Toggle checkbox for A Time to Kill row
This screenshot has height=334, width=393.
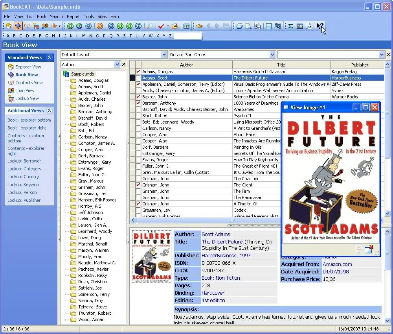[x=138, y=204]
